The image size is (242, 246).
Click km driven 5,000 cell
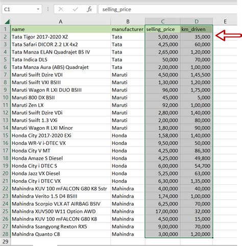point(197,97)
